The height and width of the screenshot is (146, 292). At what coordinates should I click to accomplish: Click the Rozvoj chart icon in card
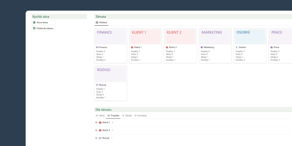(97, 85)
